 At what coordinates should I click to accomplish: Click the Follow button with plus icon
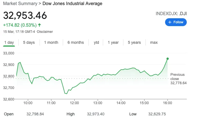[x=176, y=22]
